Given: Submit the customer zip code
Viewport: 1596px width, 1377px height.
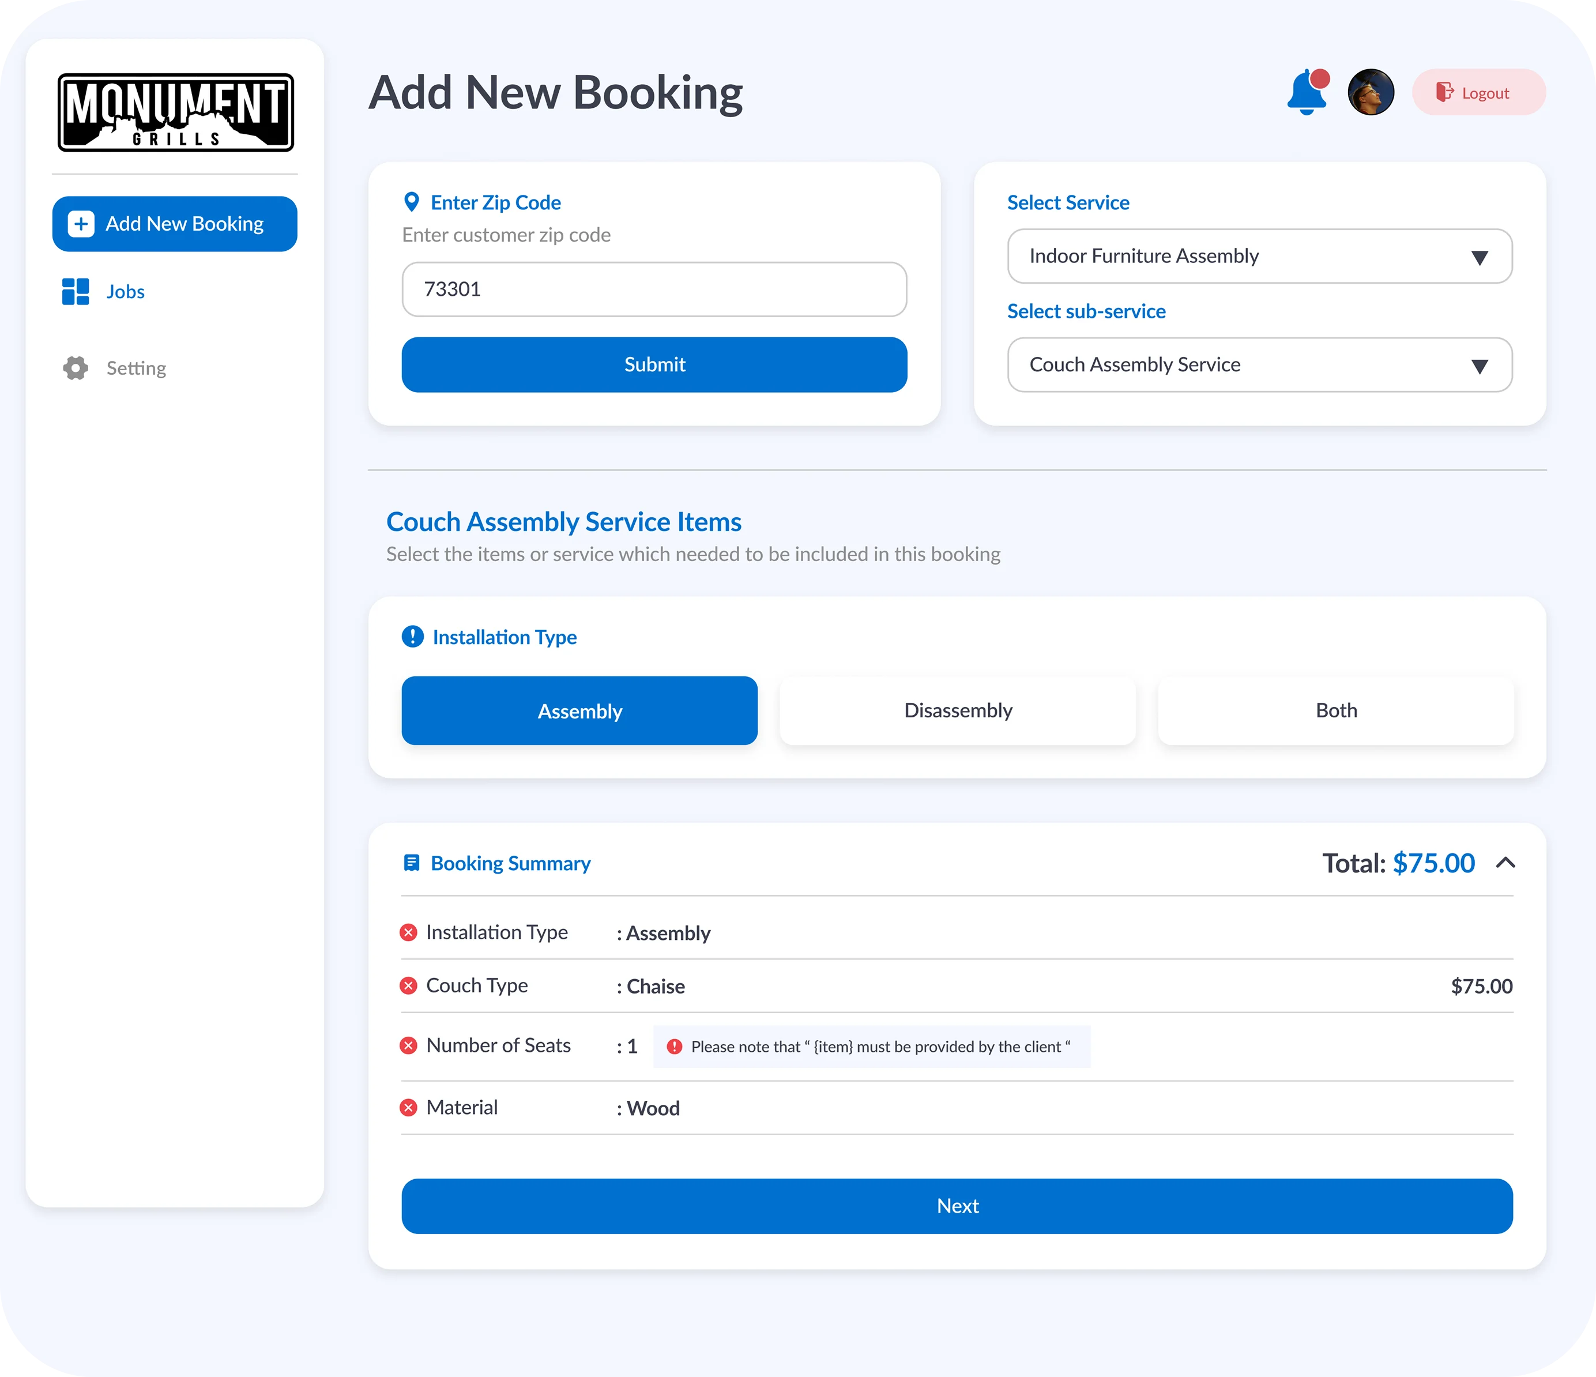Looking at the screenshot, I should (654, 365).
